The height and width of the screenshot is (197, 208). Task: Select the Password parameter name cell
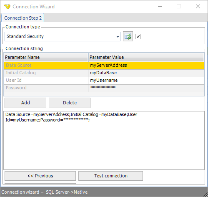(46, 88)
